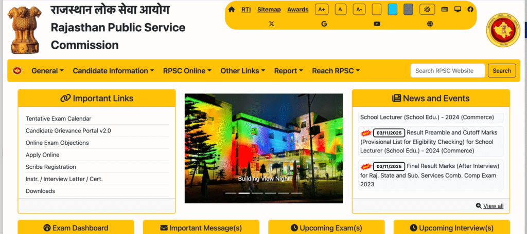527x234 pixels.
Task: Open the keyboard icon in top bar
Action: pyautogui.click(x=445, y=9)
